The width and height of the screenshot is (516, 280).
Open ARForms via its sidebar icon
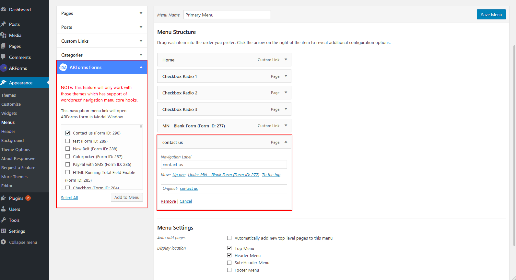click(4, 68)
